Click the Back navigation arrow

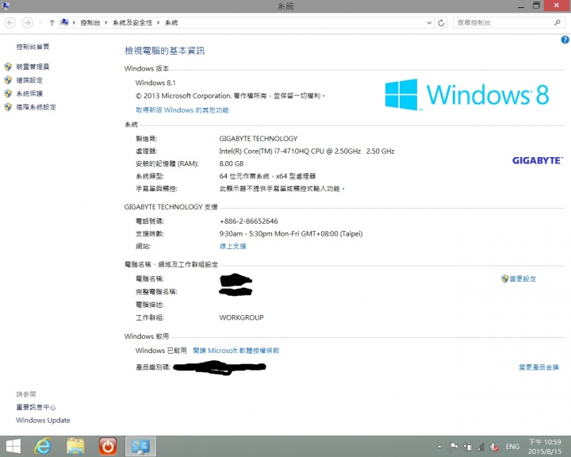click(x=10, y=22)
